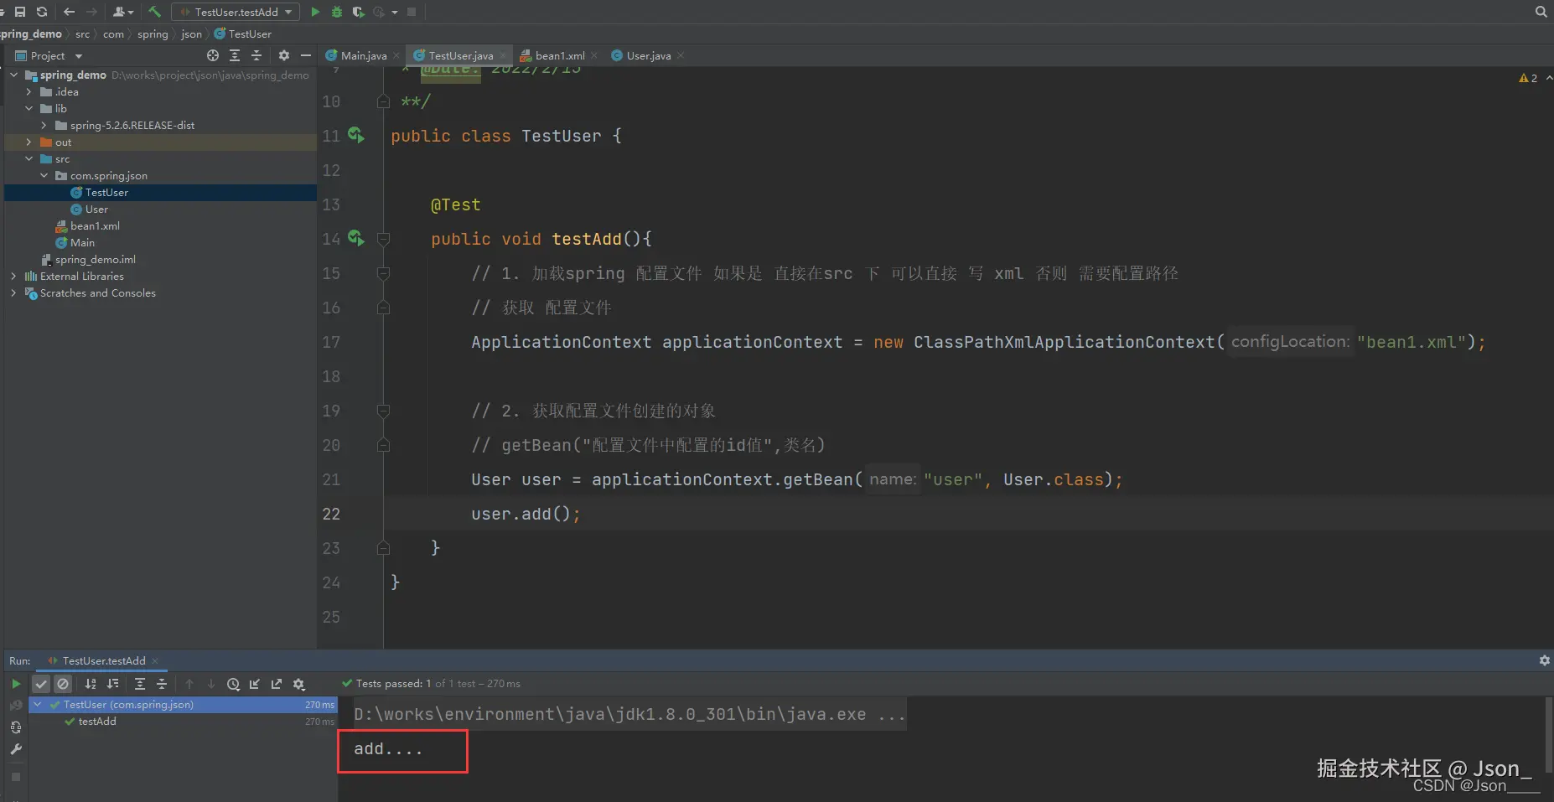
Task: Click the run gutter icon beside testAdd method
Action: pos(356,238)
